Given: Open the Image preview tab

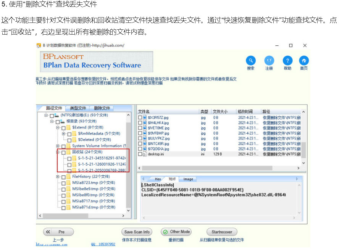Looking at the screenshot, I should (x=188, y=179).
